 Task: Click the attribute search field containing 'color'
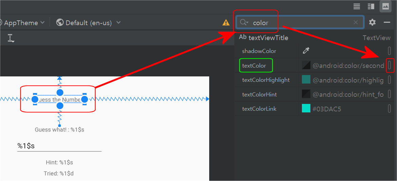coord(300,22)
